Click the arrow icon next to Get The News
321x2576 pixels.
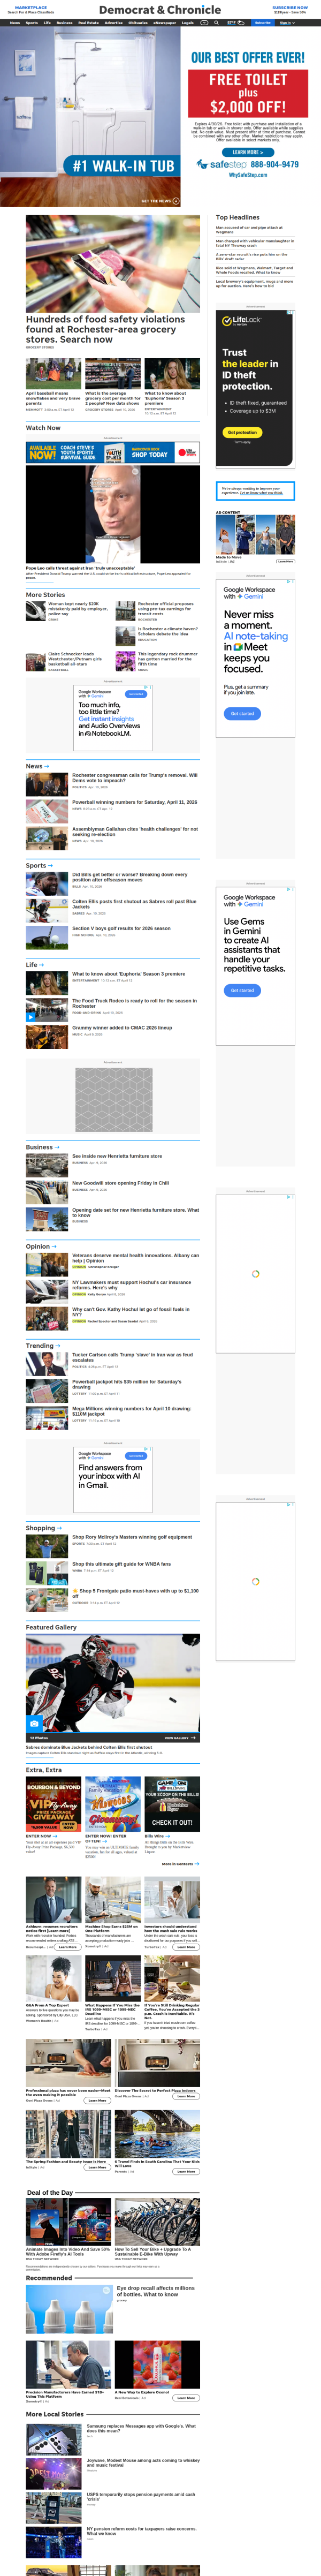click(x=177, y=201)
